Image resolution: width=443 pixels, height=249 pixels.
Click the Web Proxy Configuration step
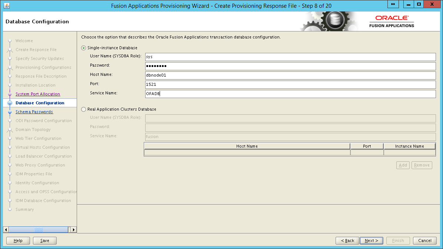point(40,165)
